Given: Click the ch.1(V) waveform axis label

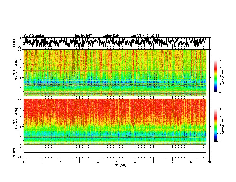Looking at the screenshot, I should (14, 42).
